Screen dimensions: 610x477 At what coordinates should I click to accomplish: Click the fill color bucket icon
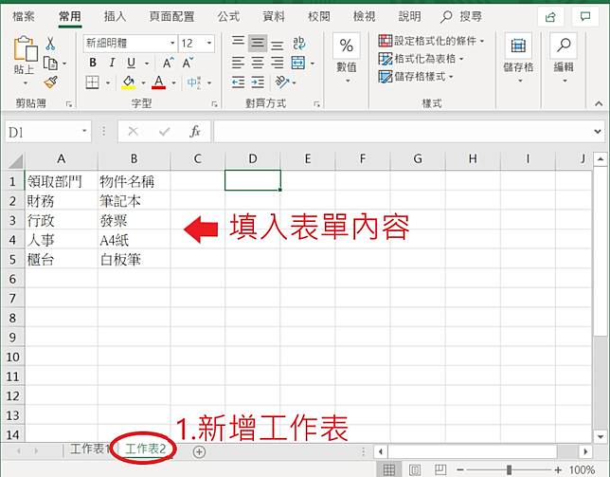pos(129,83)
